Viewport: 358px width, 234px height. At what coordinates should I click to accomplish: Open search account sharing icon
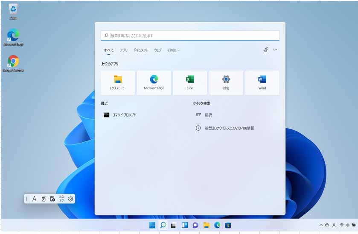[266, 50]
